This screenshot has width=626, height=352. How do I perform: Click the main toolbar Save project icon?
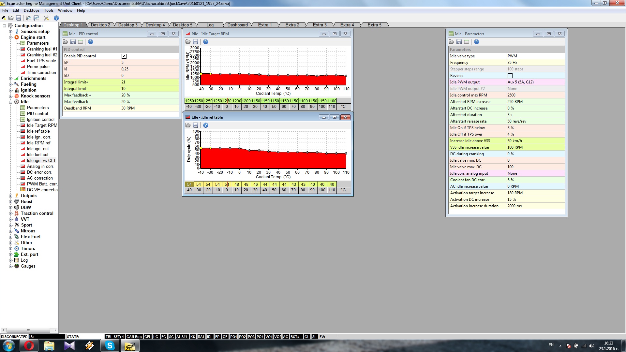click(x=19, y=18)
